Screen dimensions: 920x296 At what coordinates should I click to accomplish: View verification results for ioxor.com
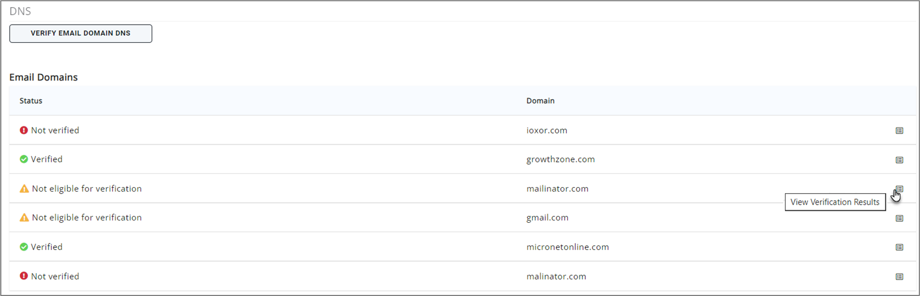tap(899, 131)
